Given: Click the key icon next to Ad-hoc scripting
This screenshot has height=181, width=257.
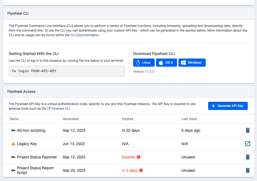Looking at the screenshot, I should (x=13, y=130).
